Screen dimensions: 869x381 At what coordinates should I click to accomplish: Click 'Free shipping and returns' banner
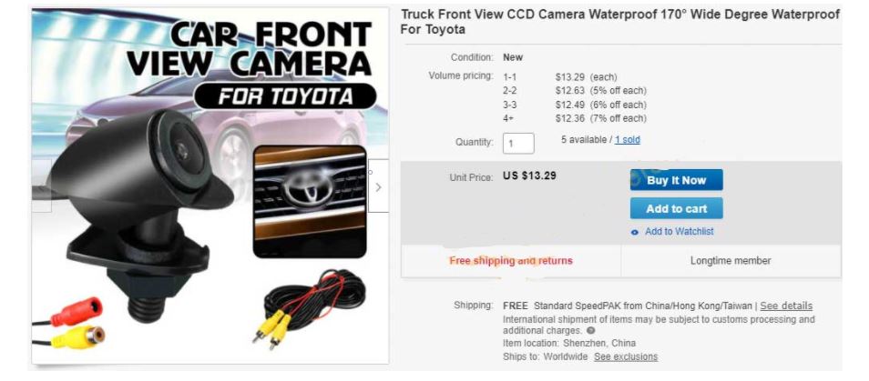click(x=511, y=260)
